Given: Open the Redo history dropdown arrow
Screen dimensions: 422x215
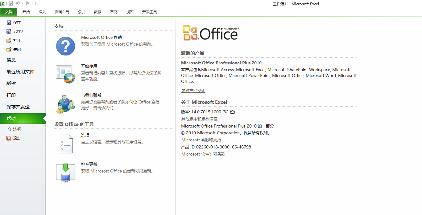Looking at the screenshot, I should 32,4.
